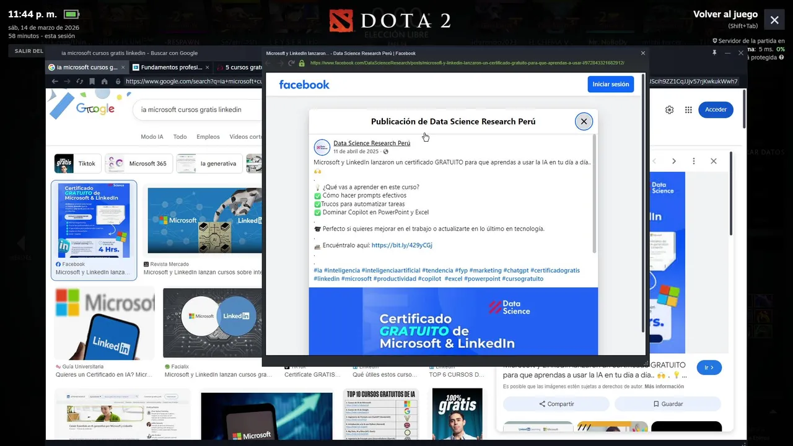This screenshot has width=793, height=446.
Task: Close the Publicación dialog
Action: [x=584, y=121]
